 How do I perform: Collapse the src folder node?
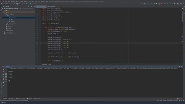pos(6,16)
